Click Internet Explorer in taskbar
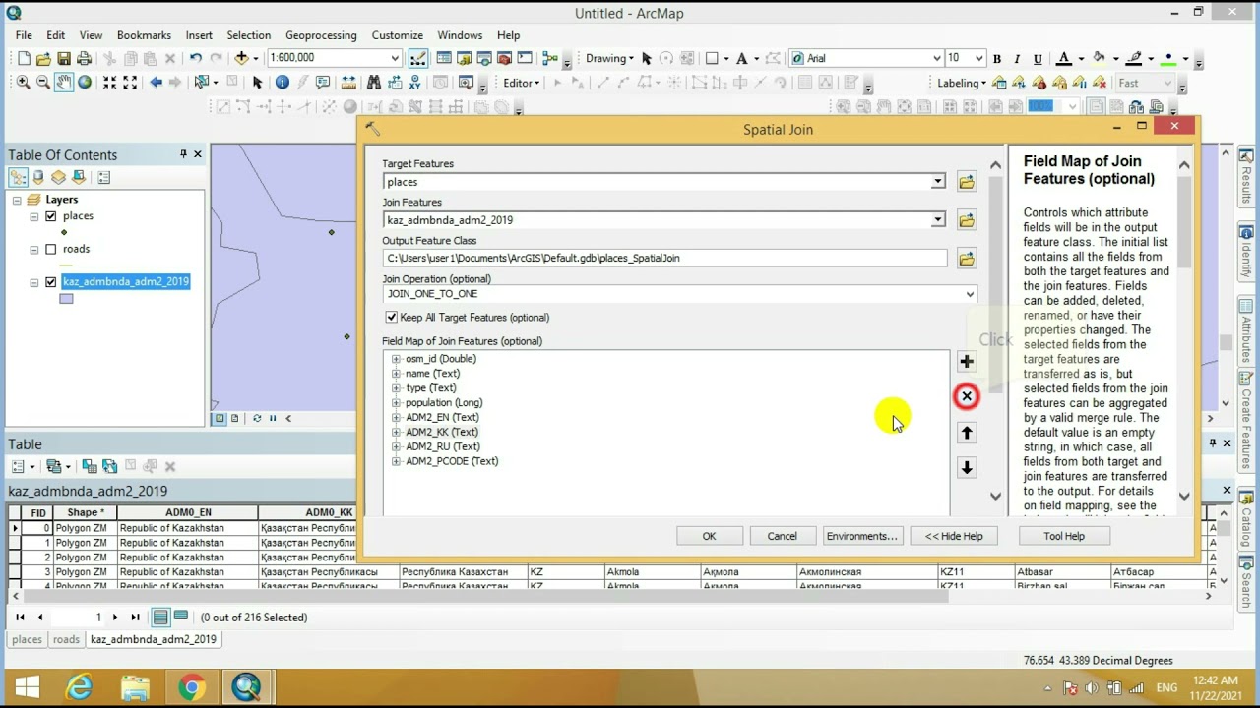Image resolution: width=1260 pixels, height=708 pixels. [80, 686]
